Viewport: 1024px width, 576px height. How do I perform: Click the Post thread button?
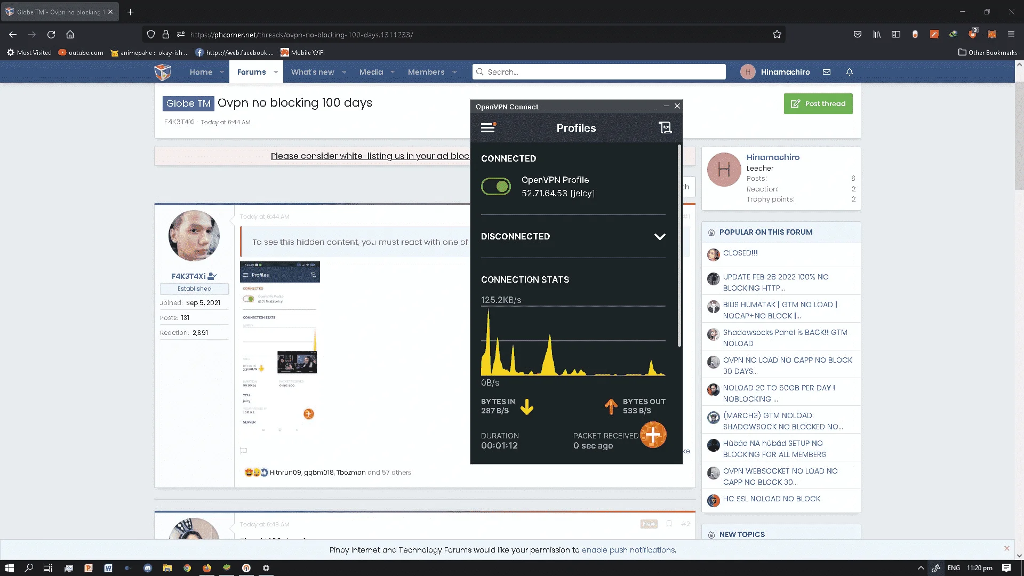click(x=818, y=103)
